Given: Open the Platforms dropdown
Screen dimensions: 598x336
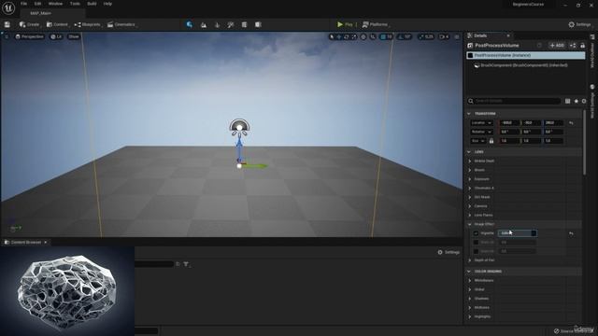Looking at the screenshot, I should pyautogui.click(x=376, y=24).
